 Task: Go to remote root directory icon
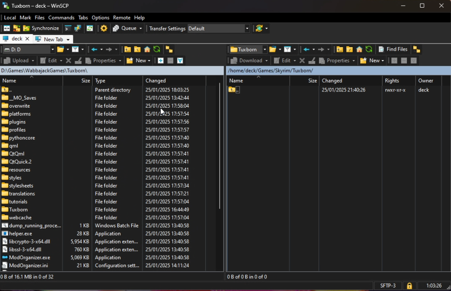pyautogui.click(x=349, y=49)
